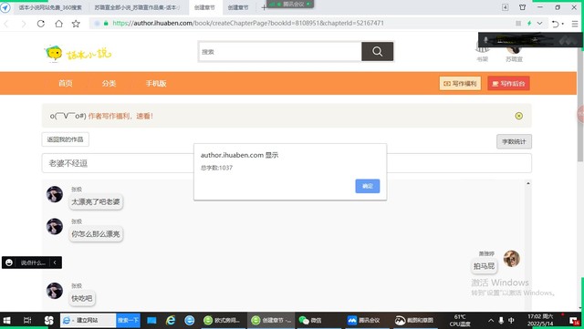Click the smiley icon in 说点什么 bar
Viewport: 584px width, 329px height.
tap(9, 262)
